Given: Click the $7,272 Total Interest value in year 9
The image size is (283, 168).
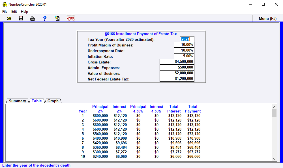Looking at the screenshot, I should tap(176, 152).
